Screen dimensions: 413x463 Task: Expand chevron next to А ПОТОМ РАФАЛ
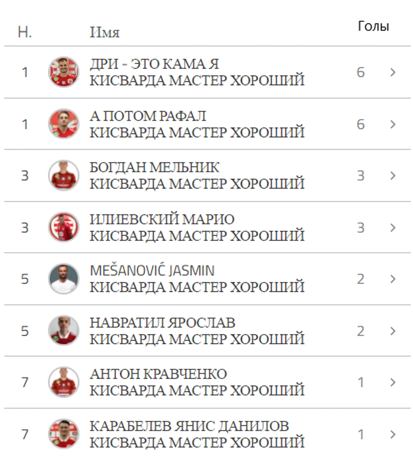(392, 124)
